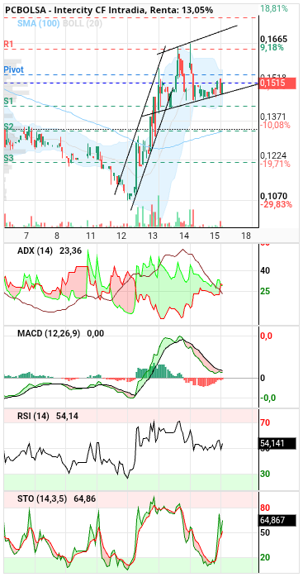Viewport: 303px width, 577px height.
Task: Click the 'Pivot' level label
Action: pyautogui.click(x=13, y=69)
